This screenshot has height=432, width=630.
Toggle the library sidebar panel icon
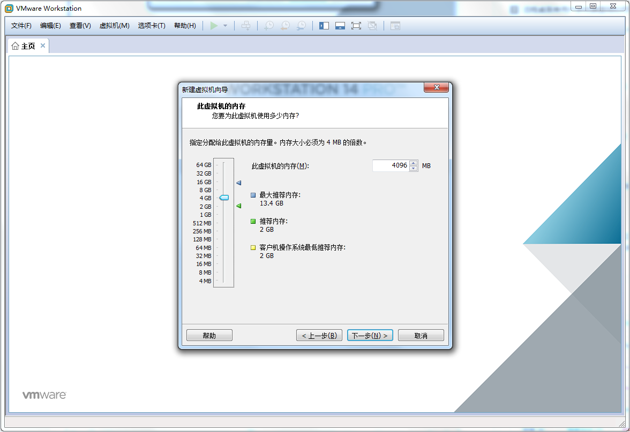(324, 26)
